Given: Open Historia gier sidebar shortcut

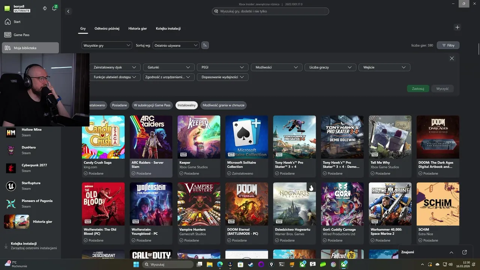Looking at the screenshot, I should pyautogui.click(x=30, y=222).
